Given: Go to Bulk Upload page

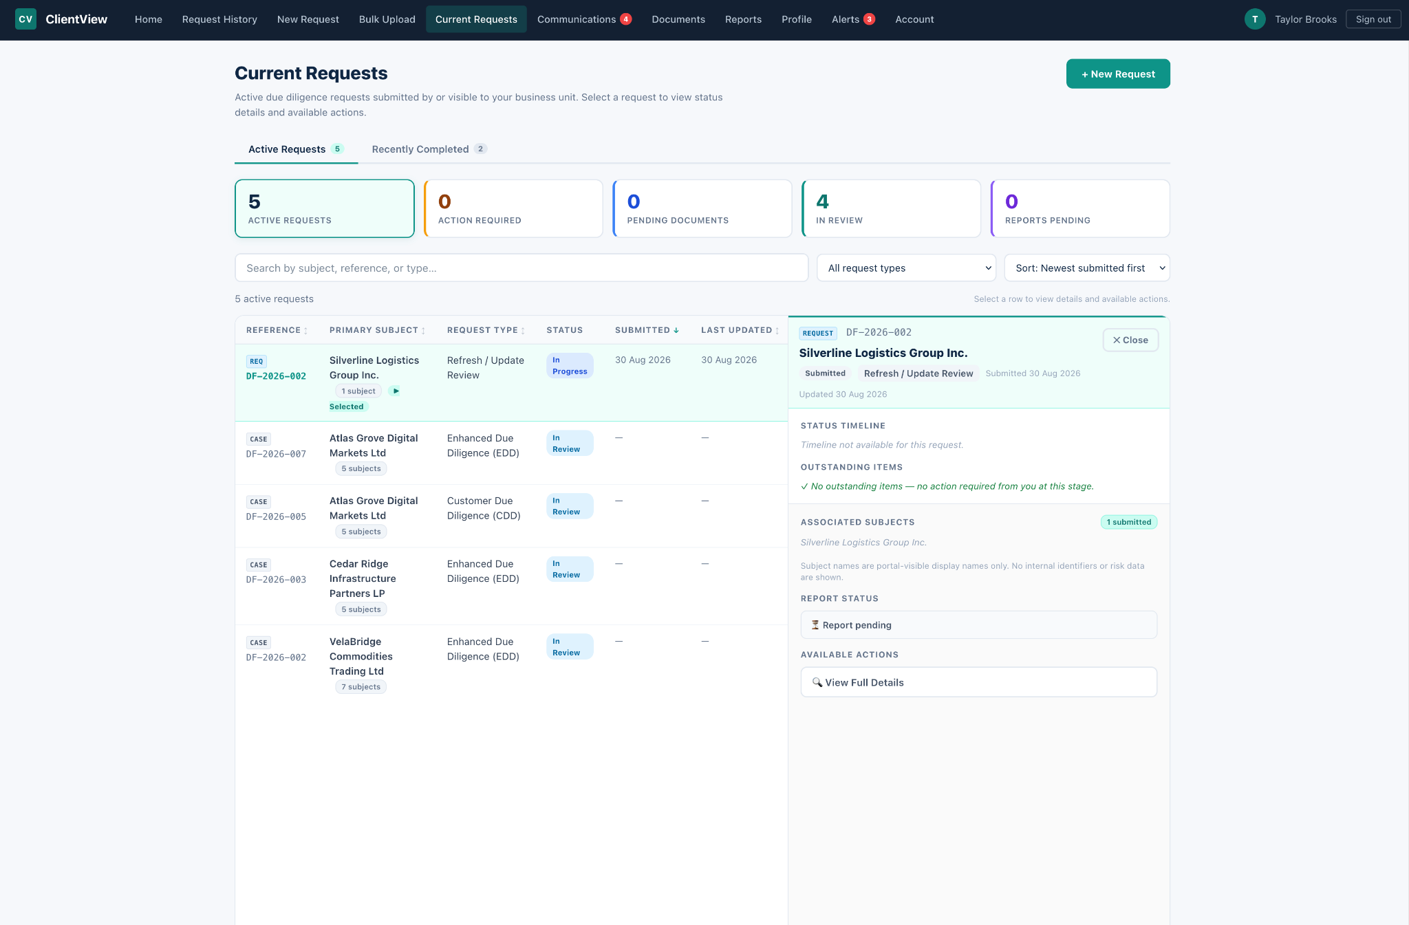Looking at the screenshot, I should coord(387,19).
